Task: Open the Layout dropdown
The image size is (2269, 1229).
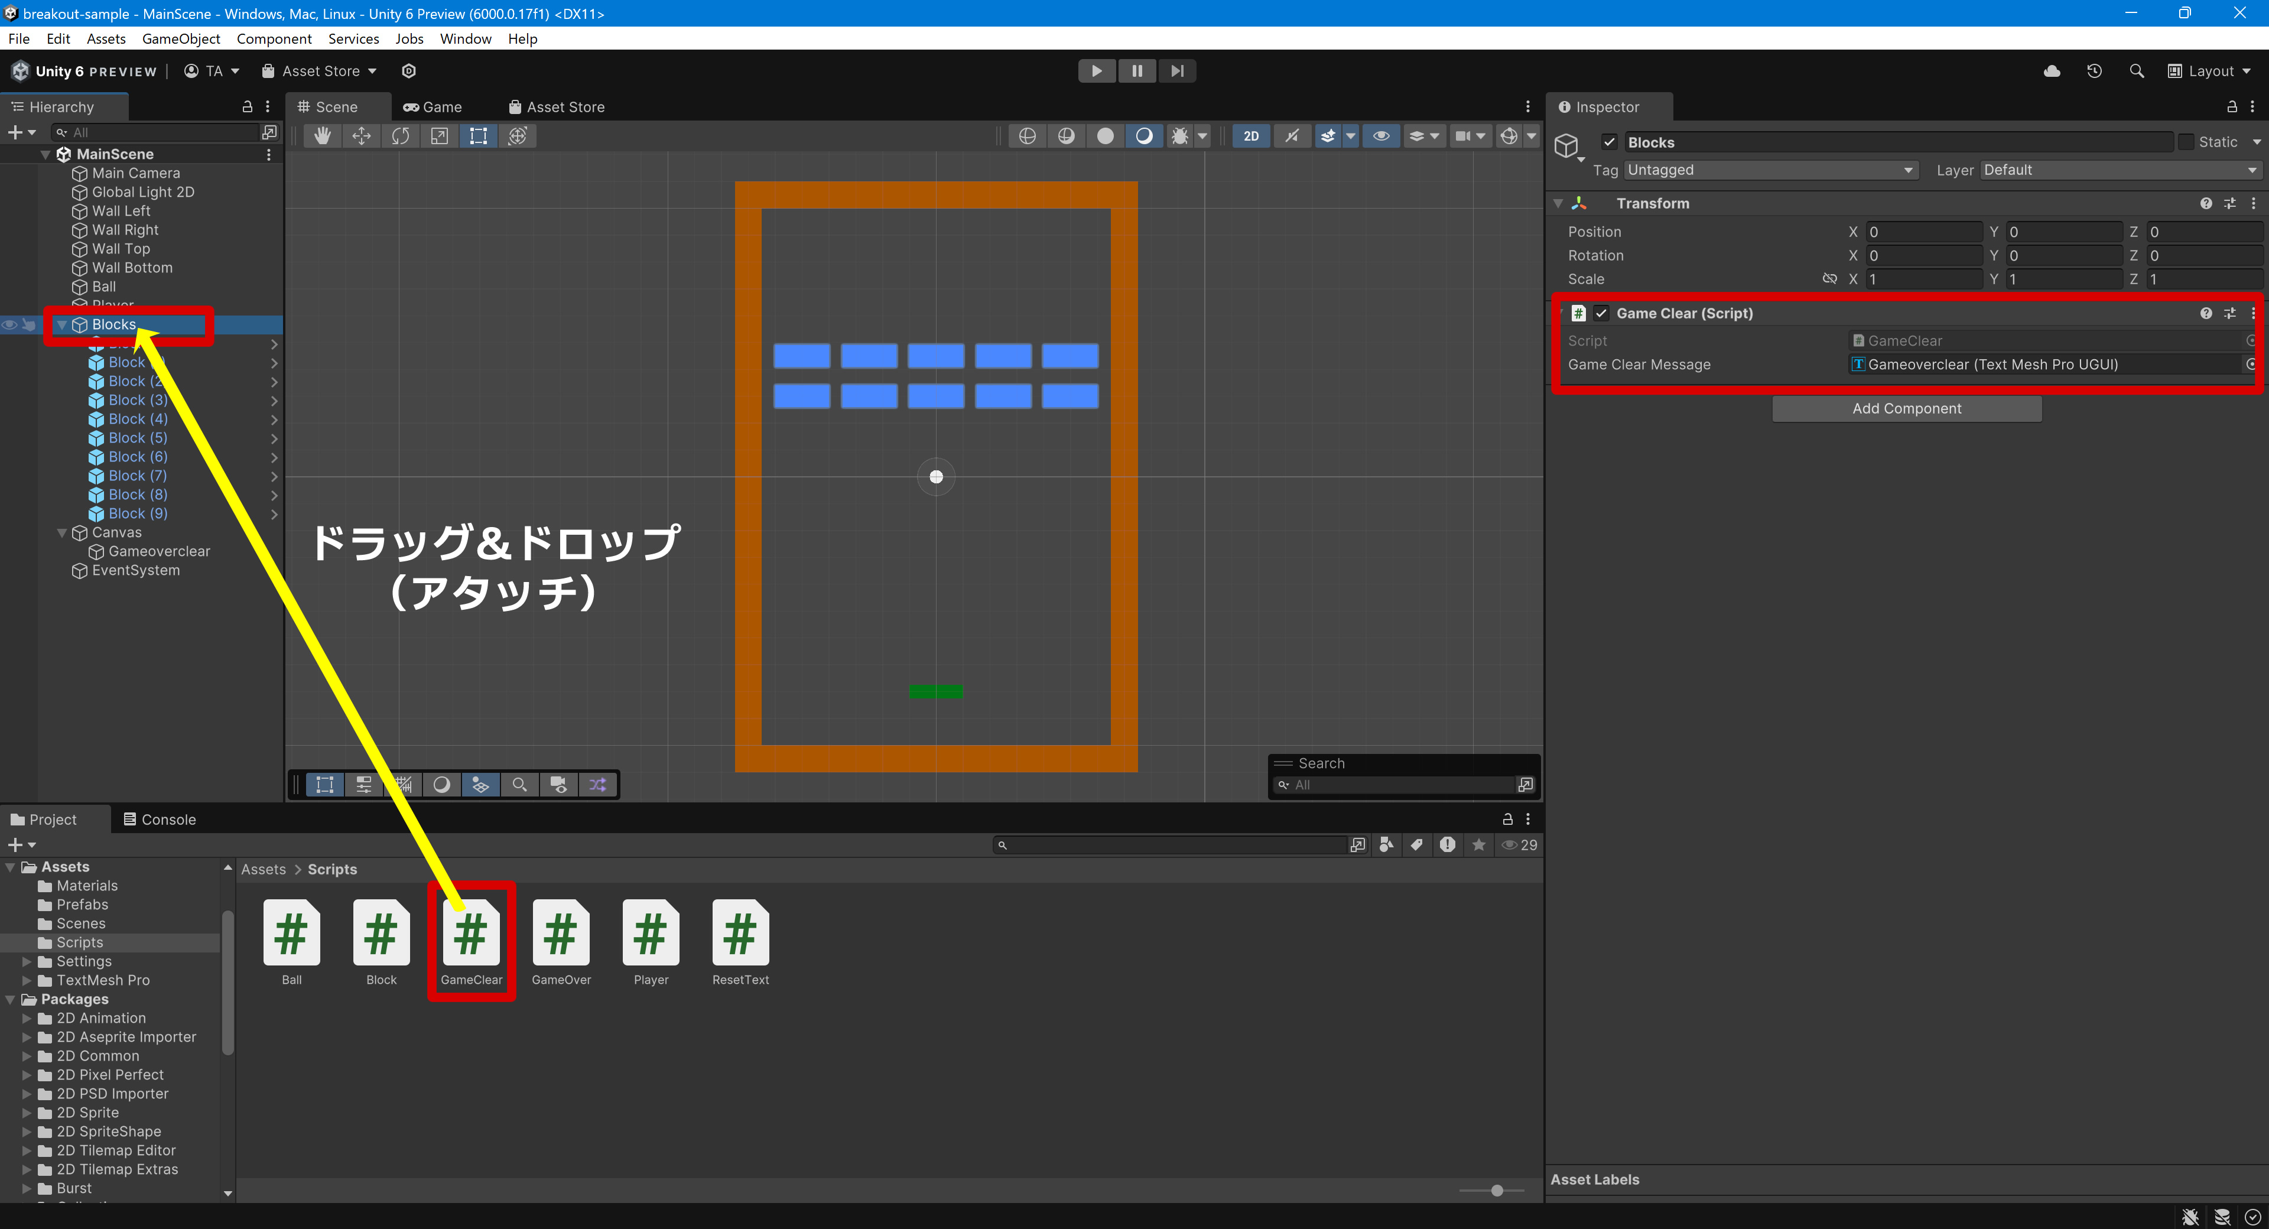Action: 2208,70
